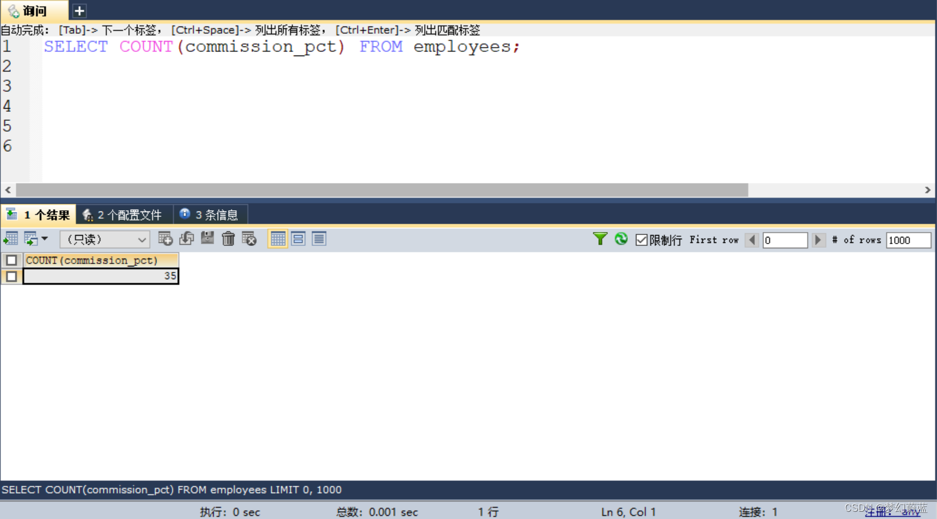Click the COUNT(commission_pct) column header
The width and height of the screenshot is (937, 519).
coord(101,260)
